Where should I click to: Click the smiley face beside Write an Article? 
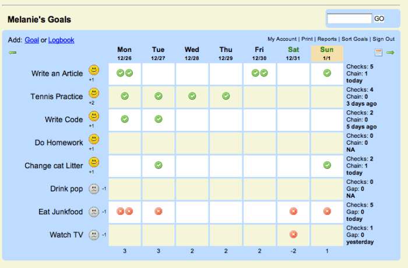pos(94,71)
